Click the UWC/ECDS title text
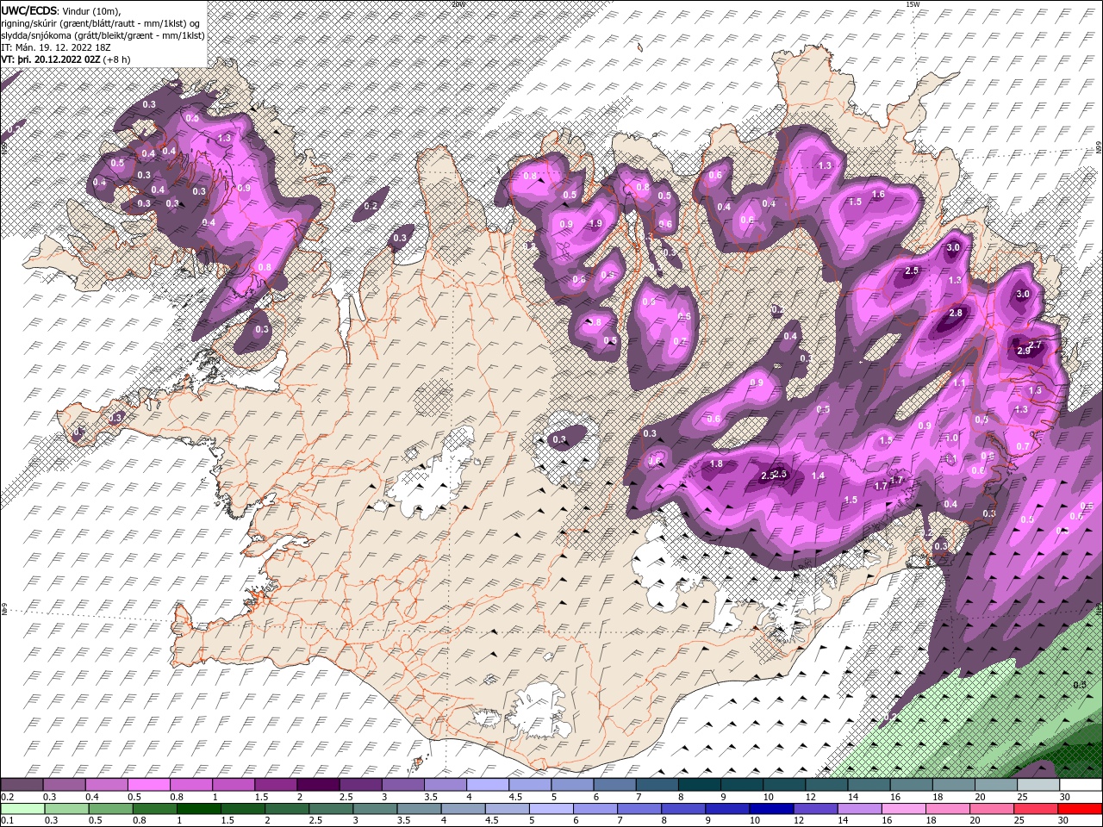 click(x=30, y=10)
